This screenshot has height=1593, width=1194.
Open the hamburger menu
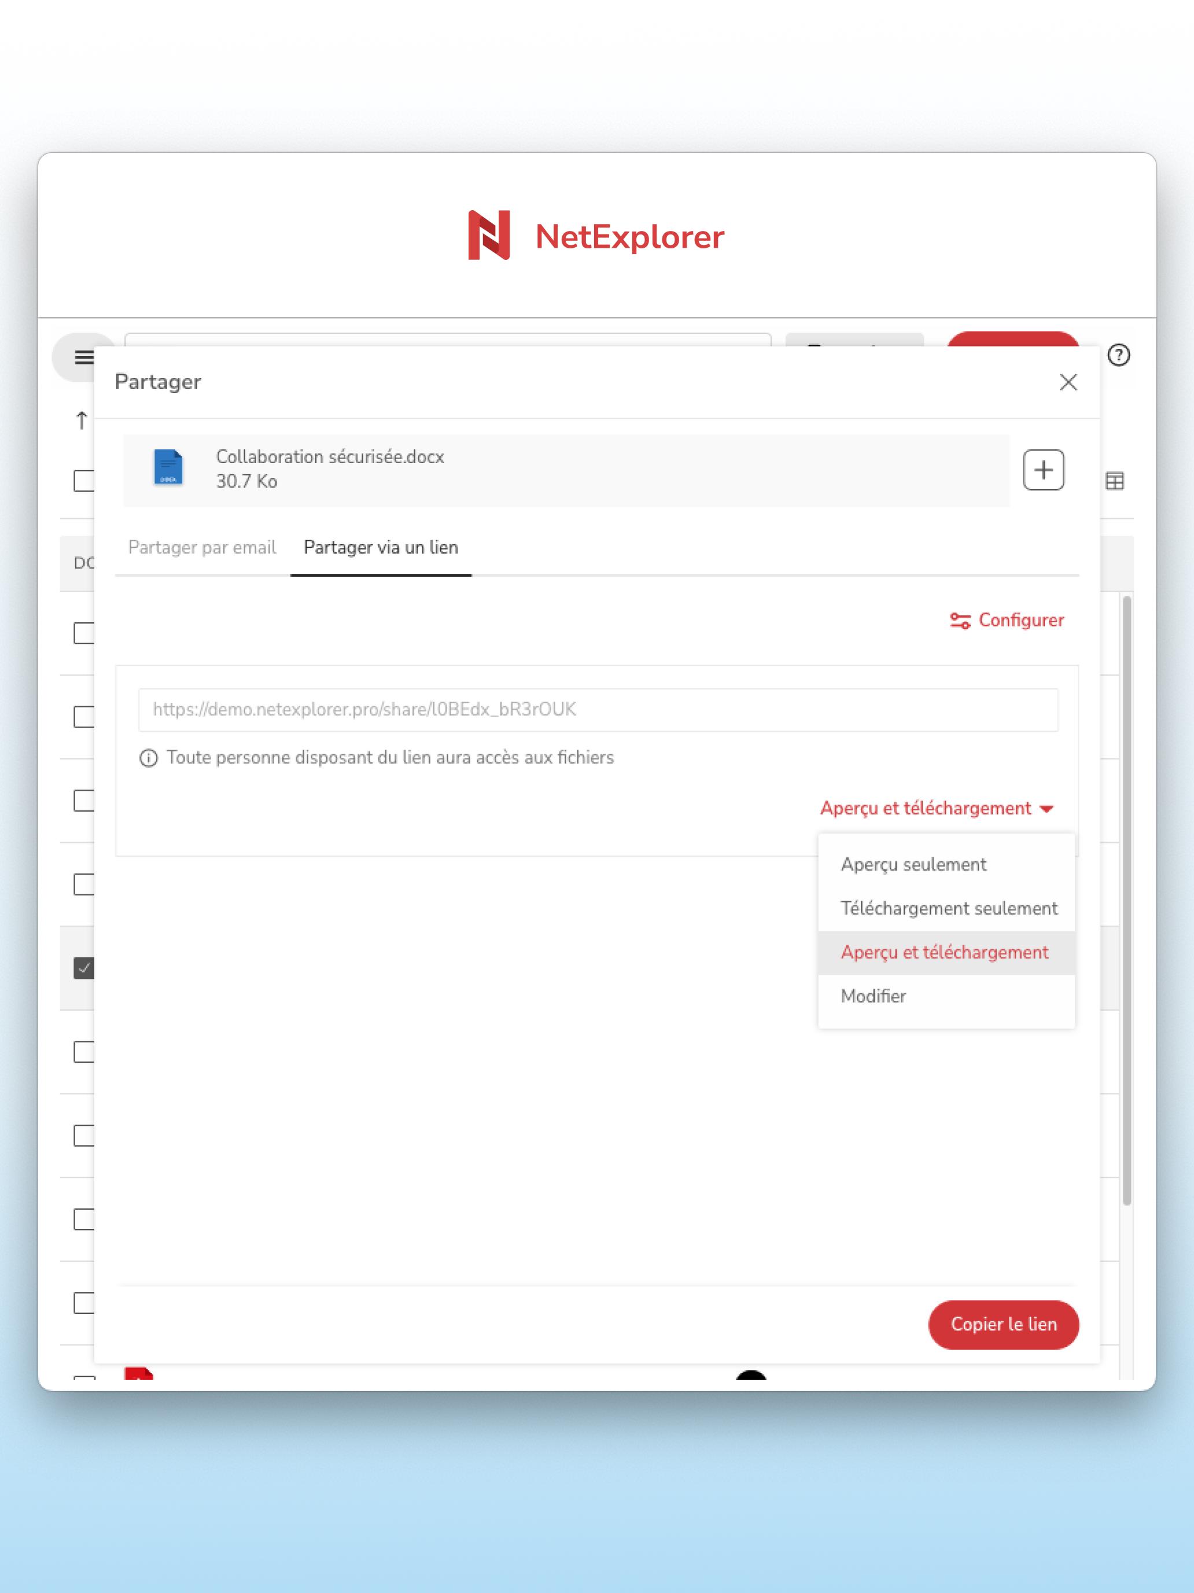coord(83,357)
